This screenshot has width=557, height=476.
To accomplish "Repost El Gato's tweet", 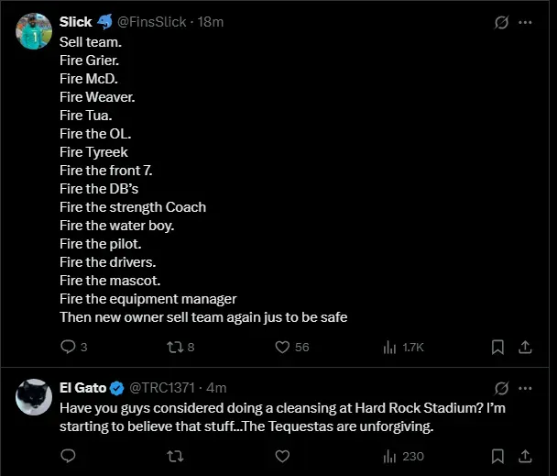I will (174, 455).
